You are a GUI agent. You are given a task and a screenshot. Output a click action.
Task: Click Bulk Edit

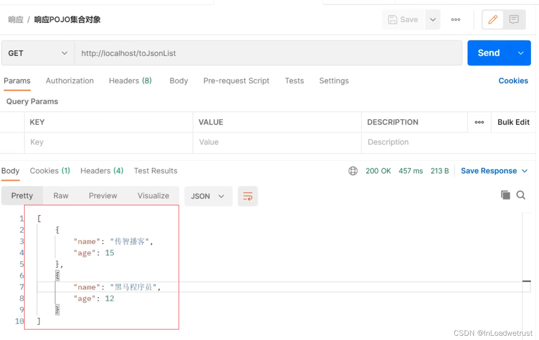coord(513,122)
